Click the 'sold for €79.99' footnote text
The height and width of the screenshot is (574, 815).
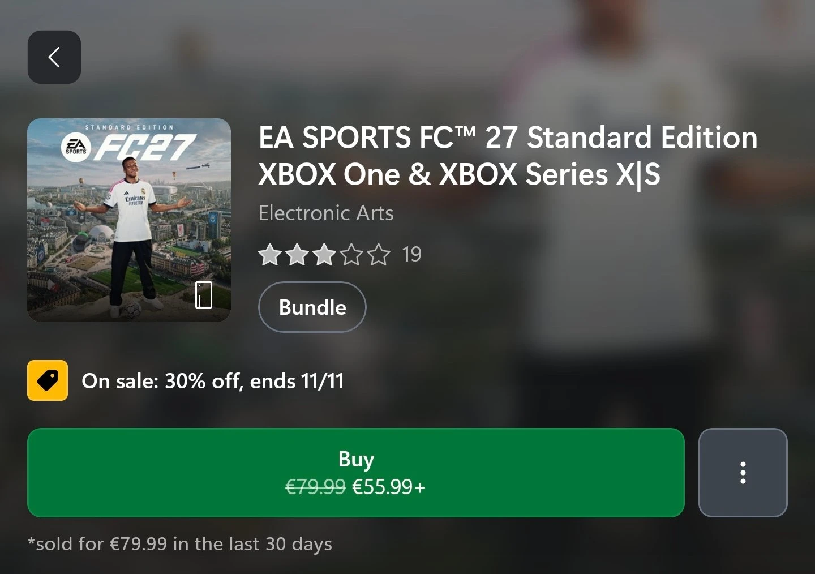point(180,544)
